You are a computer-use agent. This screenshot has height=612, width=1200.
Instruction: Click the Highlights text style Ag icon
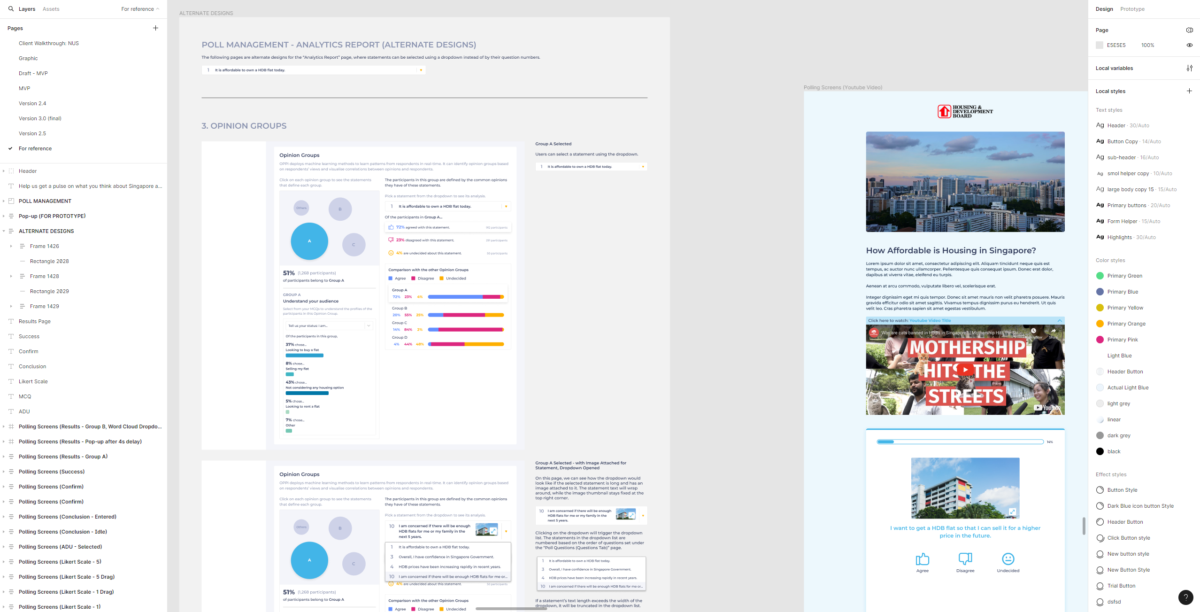pos(1100,237)
